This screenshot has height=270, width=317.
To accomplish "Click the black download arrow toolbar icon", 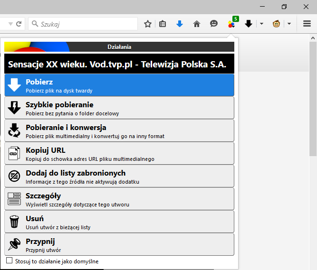I will pyautogui.click(x=249, y=24).
